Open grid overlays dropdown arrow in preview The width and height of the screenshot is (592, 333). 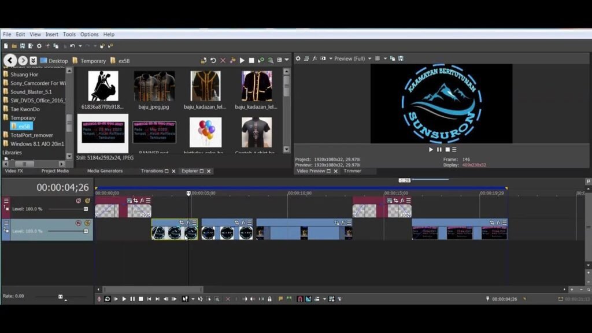[385, 58]
